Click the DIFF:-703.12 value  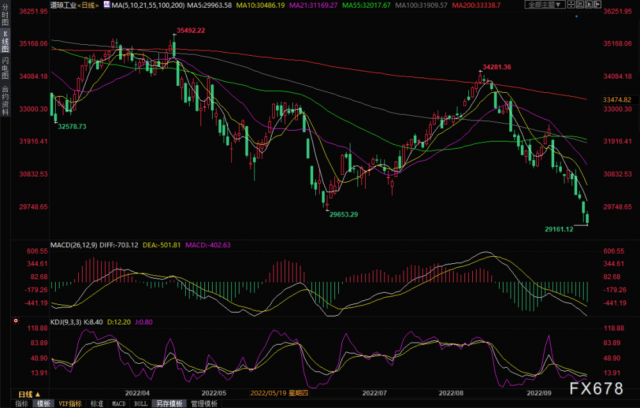click(119, 245)
